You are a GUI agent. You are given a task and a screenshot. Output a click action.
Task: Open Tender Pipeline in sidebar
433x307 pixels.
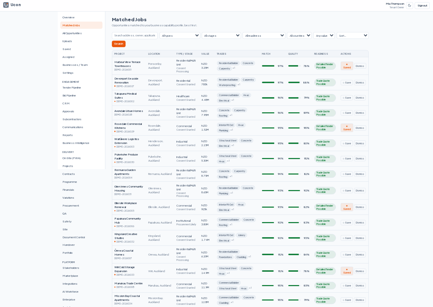(71, 87)
